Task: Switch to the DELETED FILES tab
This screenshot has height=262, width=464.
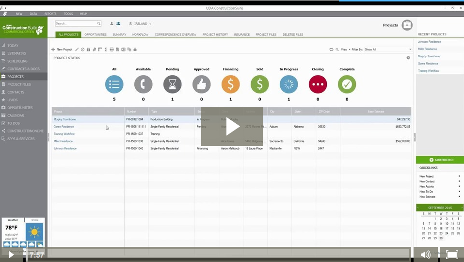Action: (x=293, y=34)
